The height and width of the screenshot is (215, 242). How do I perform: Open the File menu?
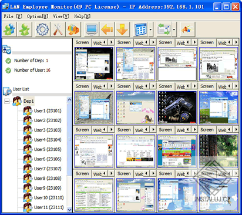[x=13, y=16]
